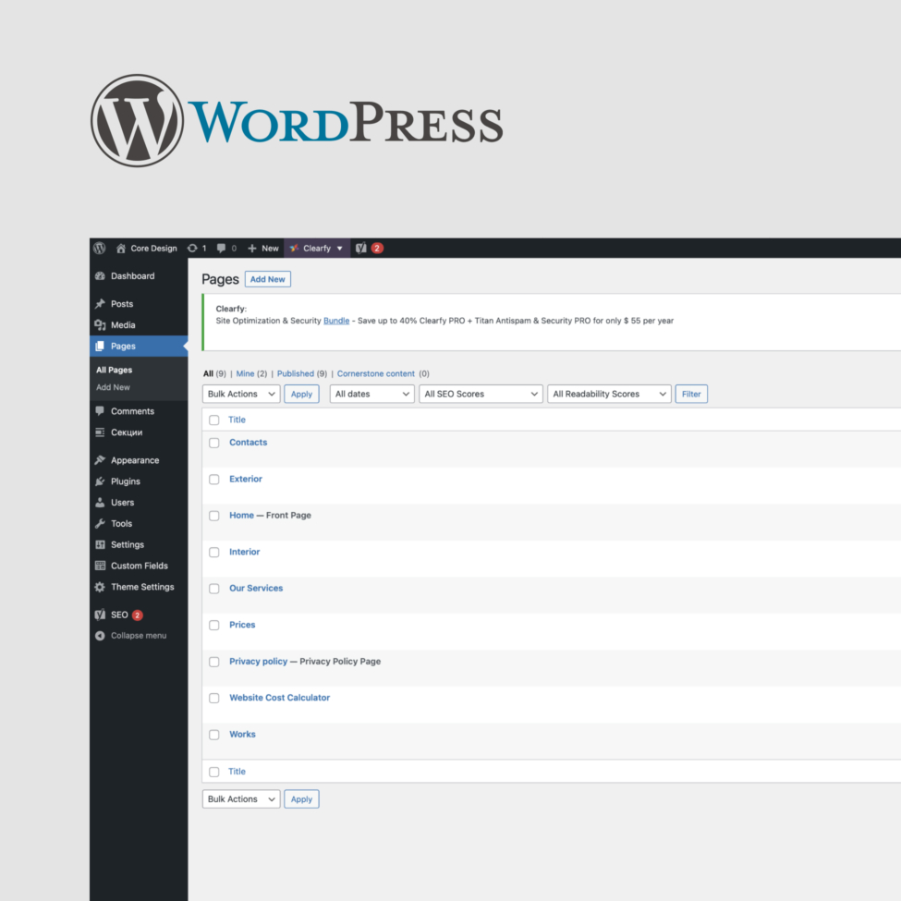Image resolution: width=901 pixels, height=901 pixels.
Task: Click the Appearance brush icon
Action: coord(100,459)
